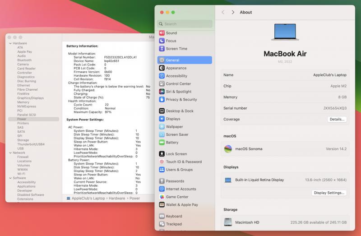Image resolution: width=361 pixels, height=236 pixels.
Task: Click the Wallpaper icon
Action: (162, 127)
